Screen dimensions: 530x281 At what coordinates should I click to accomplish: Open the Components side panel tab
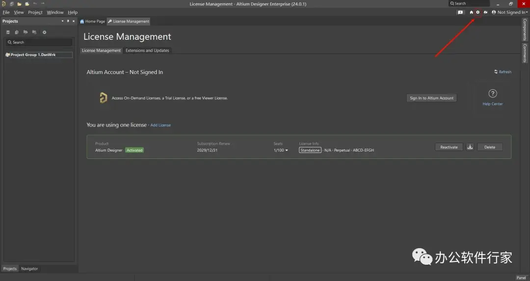(525, 29)
